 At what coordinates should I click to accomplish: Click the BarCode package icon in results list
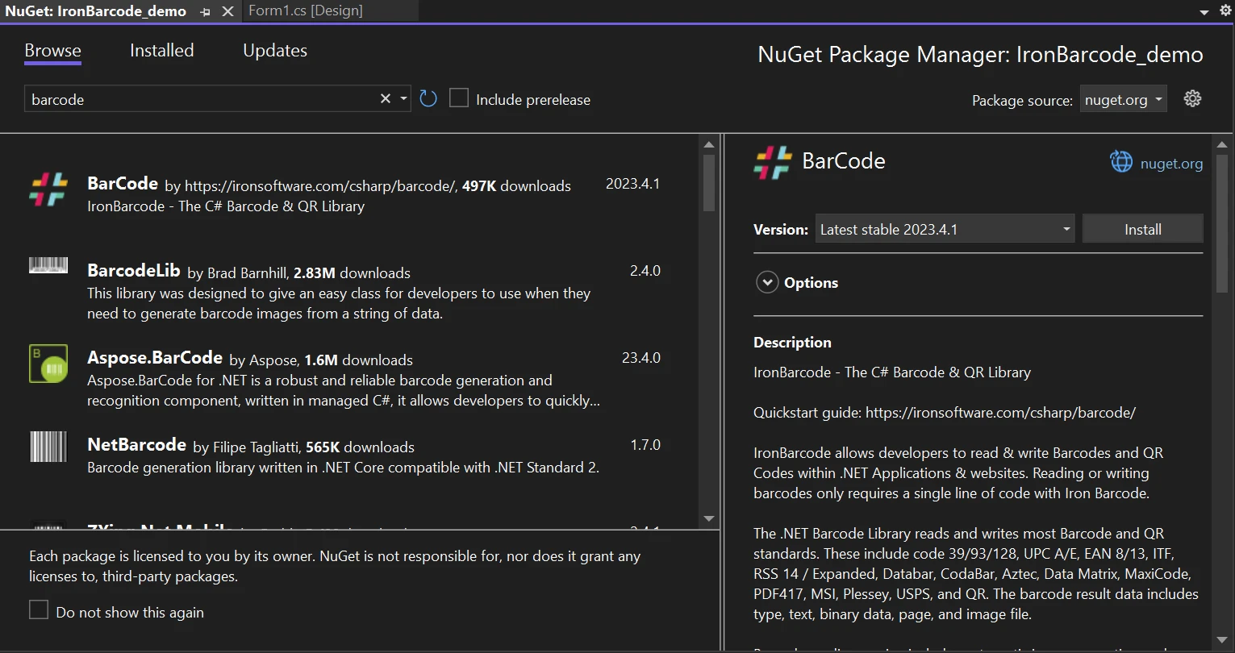[x=48, y=189]
